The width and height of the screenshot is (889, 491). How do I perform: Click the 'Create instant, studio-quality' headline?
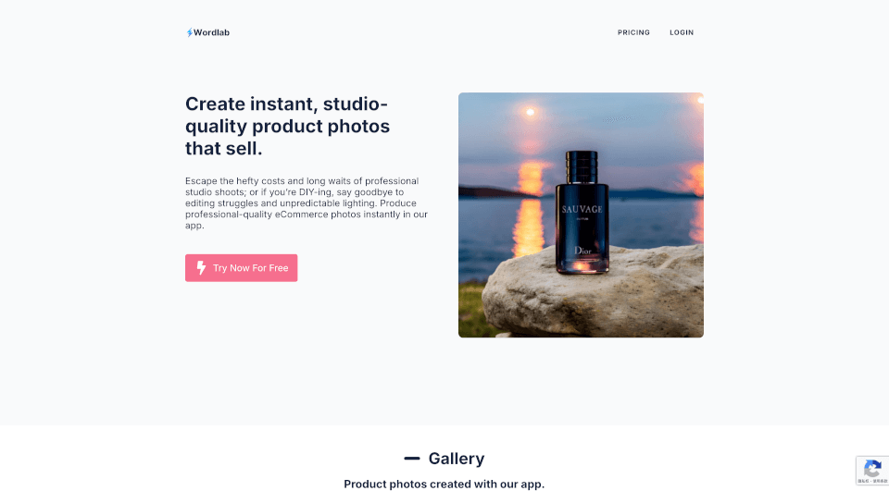pos(287,126)
